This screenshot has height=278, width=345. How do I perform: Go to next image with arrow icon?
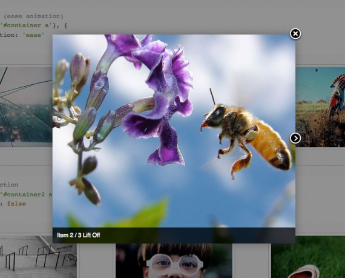[x=295, y=138]
